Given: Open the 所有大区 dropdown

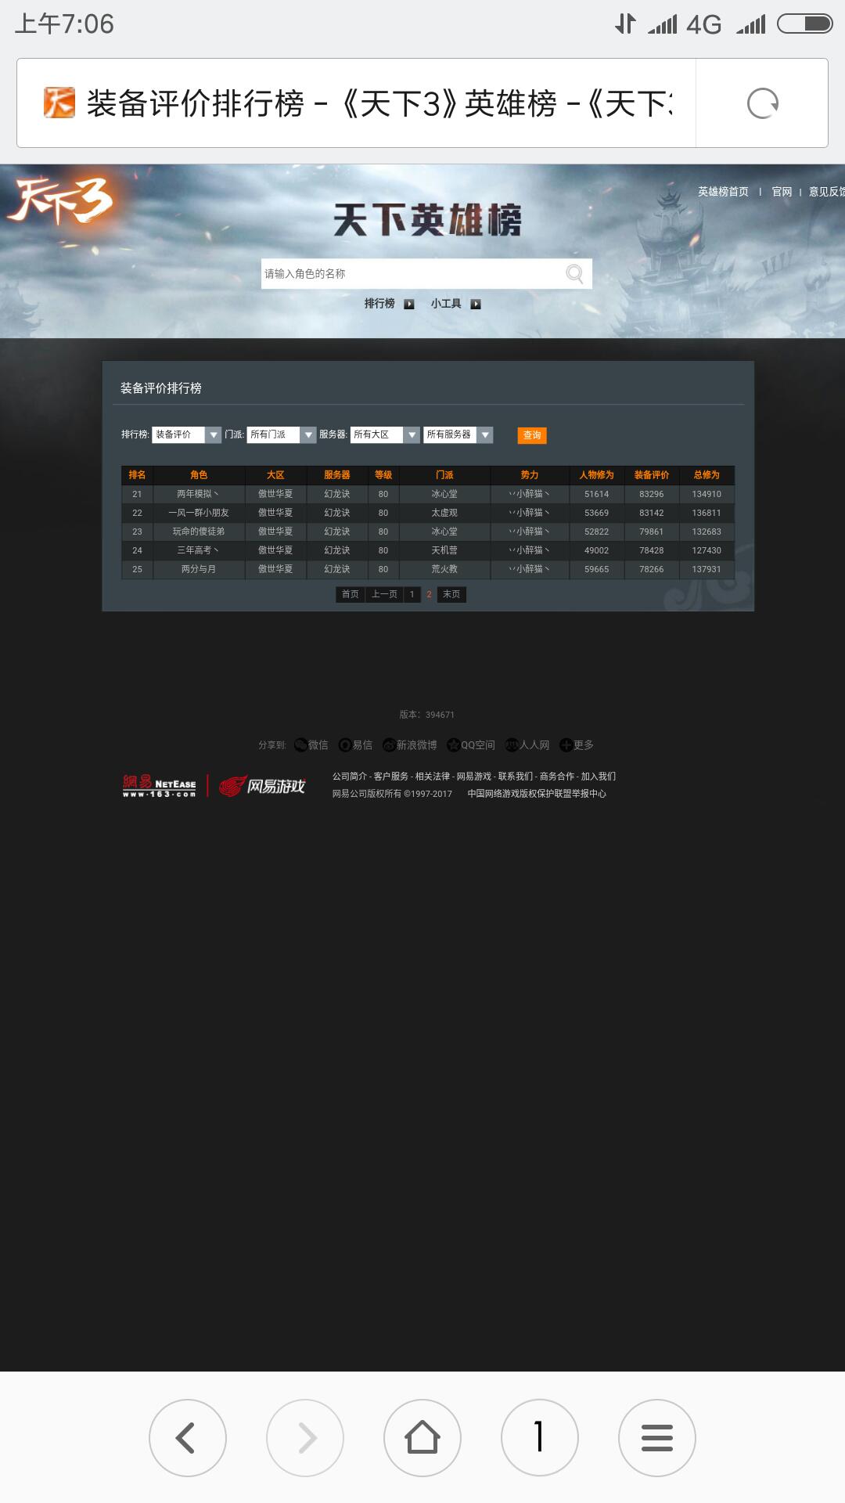Looking at the screenshot, I should (x=385, y=434).
